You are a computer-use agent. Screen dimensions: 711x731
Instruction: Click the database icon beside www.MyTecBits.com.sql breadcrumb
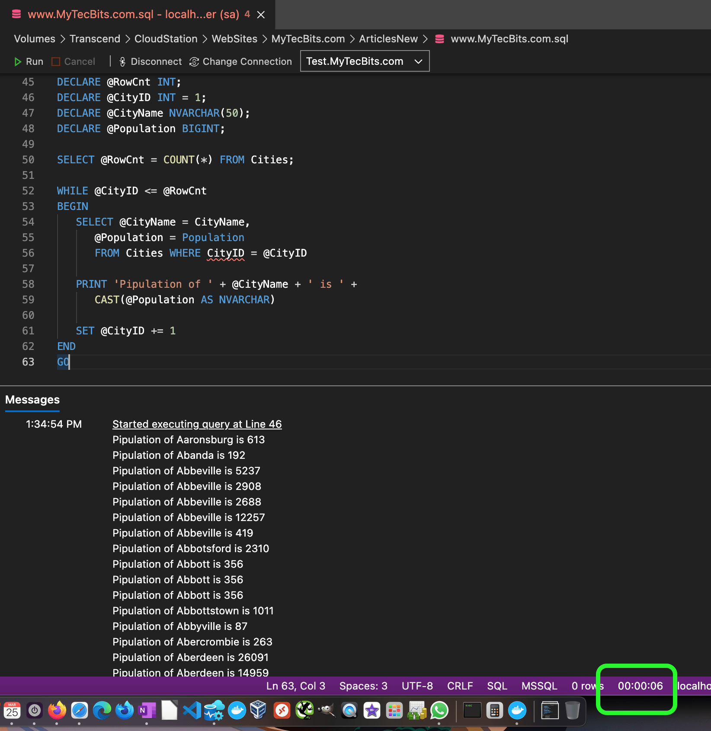pos(439,39)
